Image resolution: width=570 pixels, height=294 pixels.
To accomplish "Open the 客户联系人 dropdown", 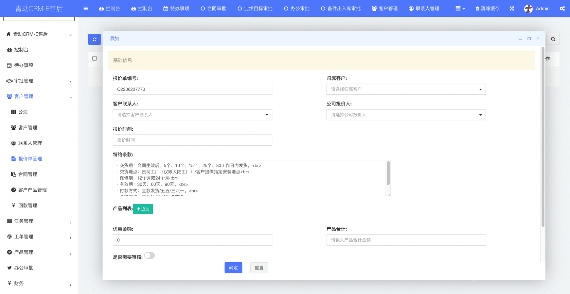I will tap(192, 115).
